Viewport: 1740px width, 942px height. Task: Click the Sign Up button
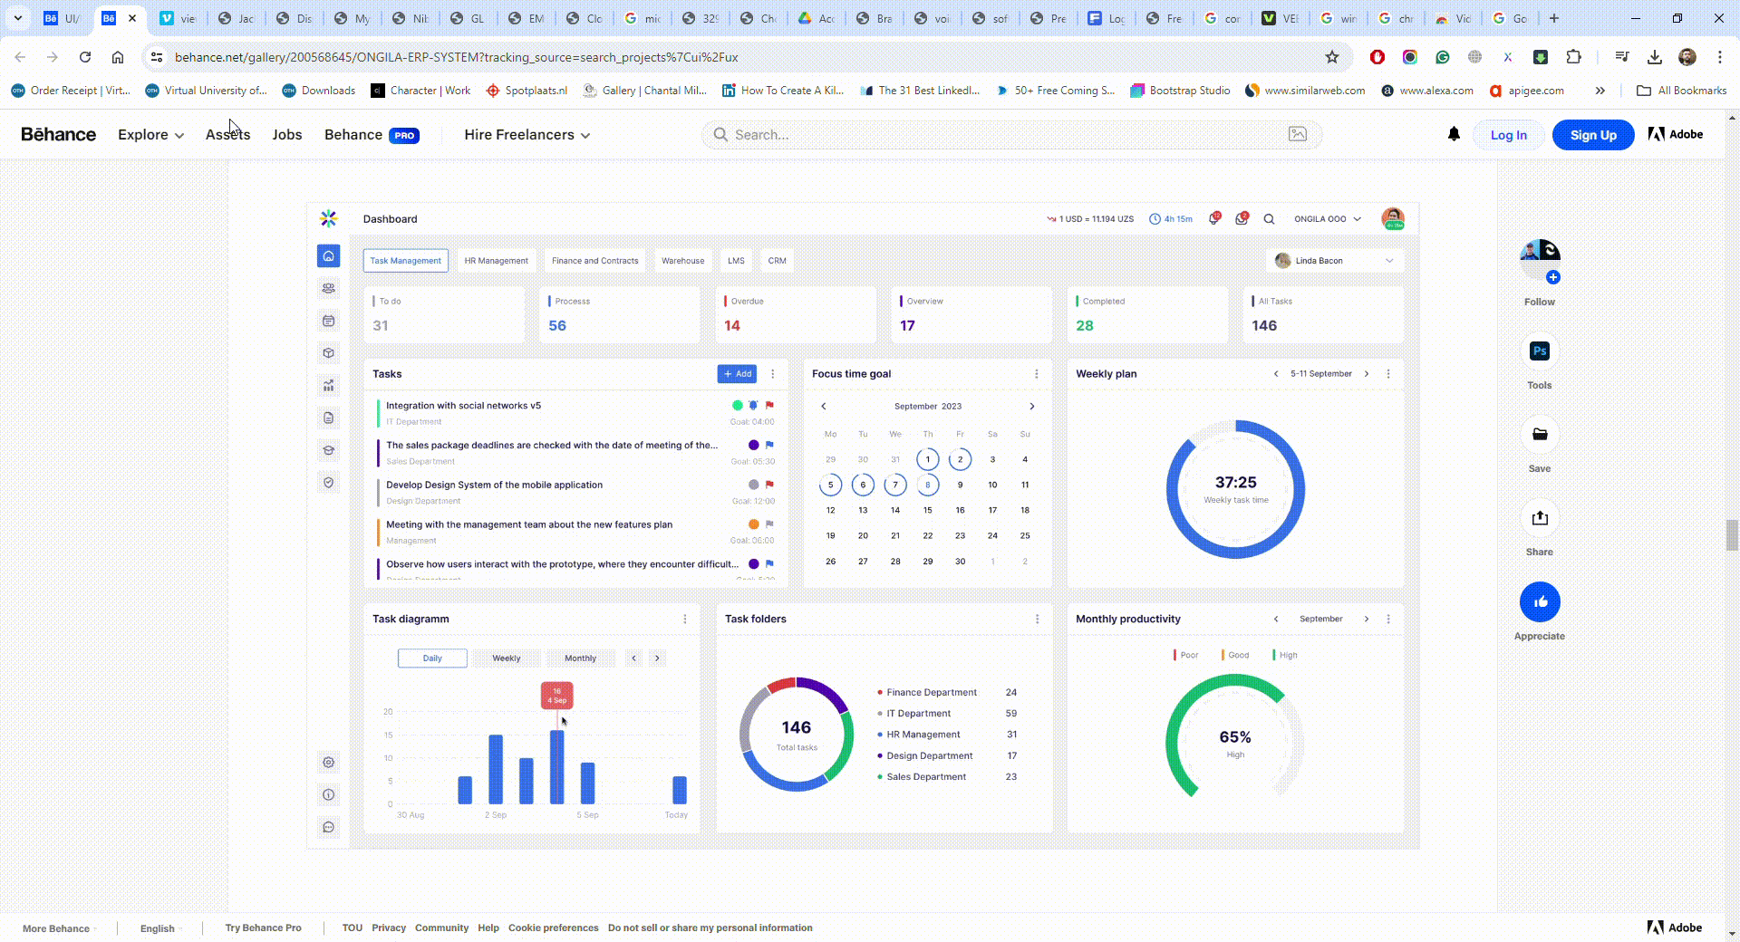[x=1592, y=135]
